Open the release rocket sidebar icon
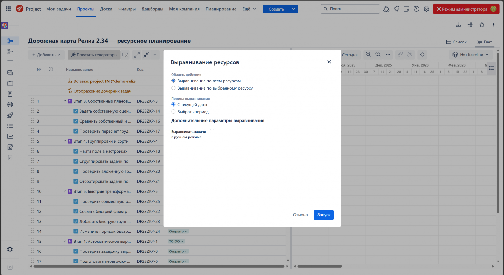This screenshot has height=275, width=504. click(x=10, y=115)
